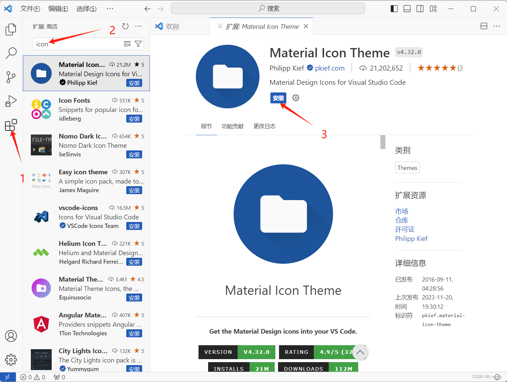Select the 更改日志 tab
The width and height of the screenshot is (507, 382).
click(x=264, y=126)
